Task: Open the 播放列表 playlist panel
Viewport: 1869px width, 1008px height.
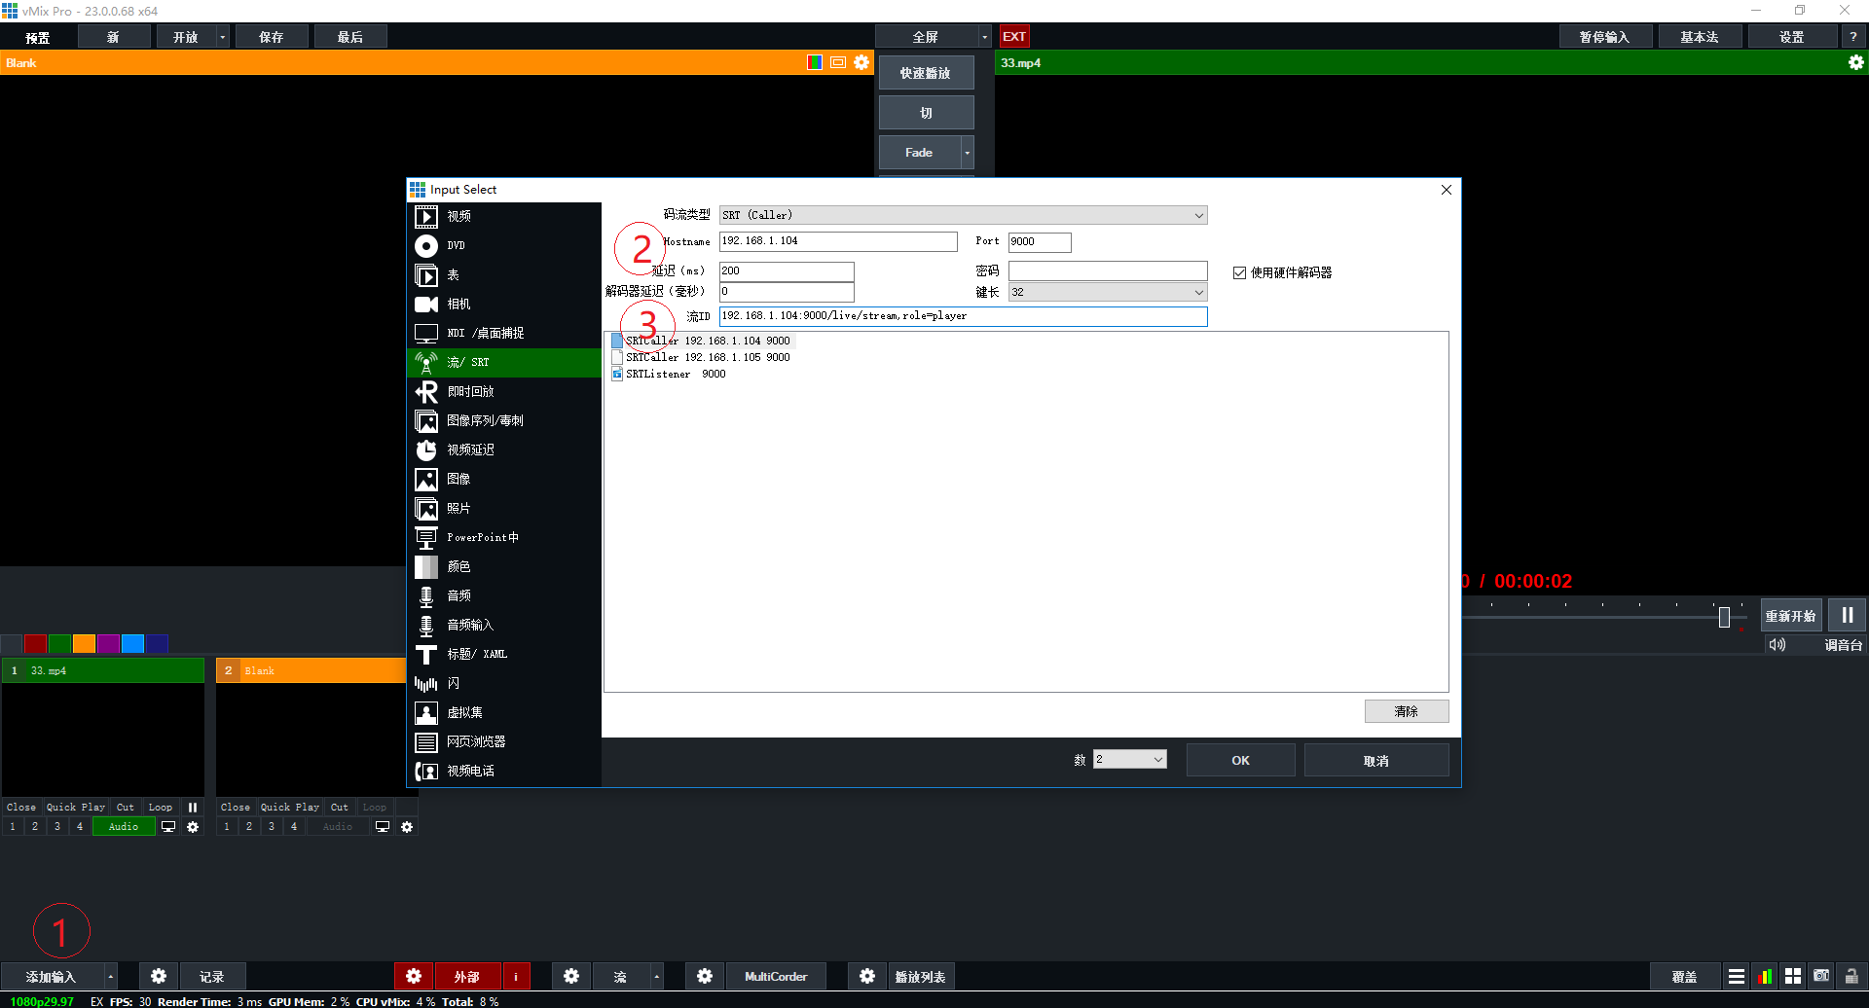Action: click(920, 976)
